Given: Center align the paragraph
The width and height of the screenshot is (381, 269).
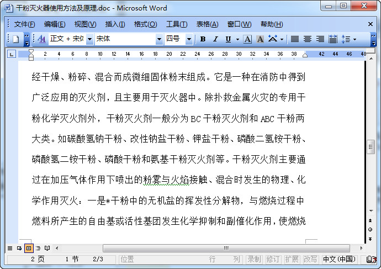Looking at the screenshot, I should click(308, 39).
